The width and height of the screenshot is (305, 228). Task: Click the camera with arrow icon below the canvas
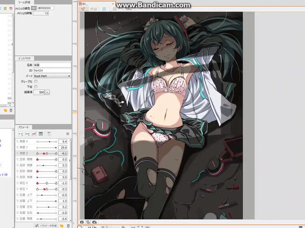pyautogui.click(x=95, y=222)
